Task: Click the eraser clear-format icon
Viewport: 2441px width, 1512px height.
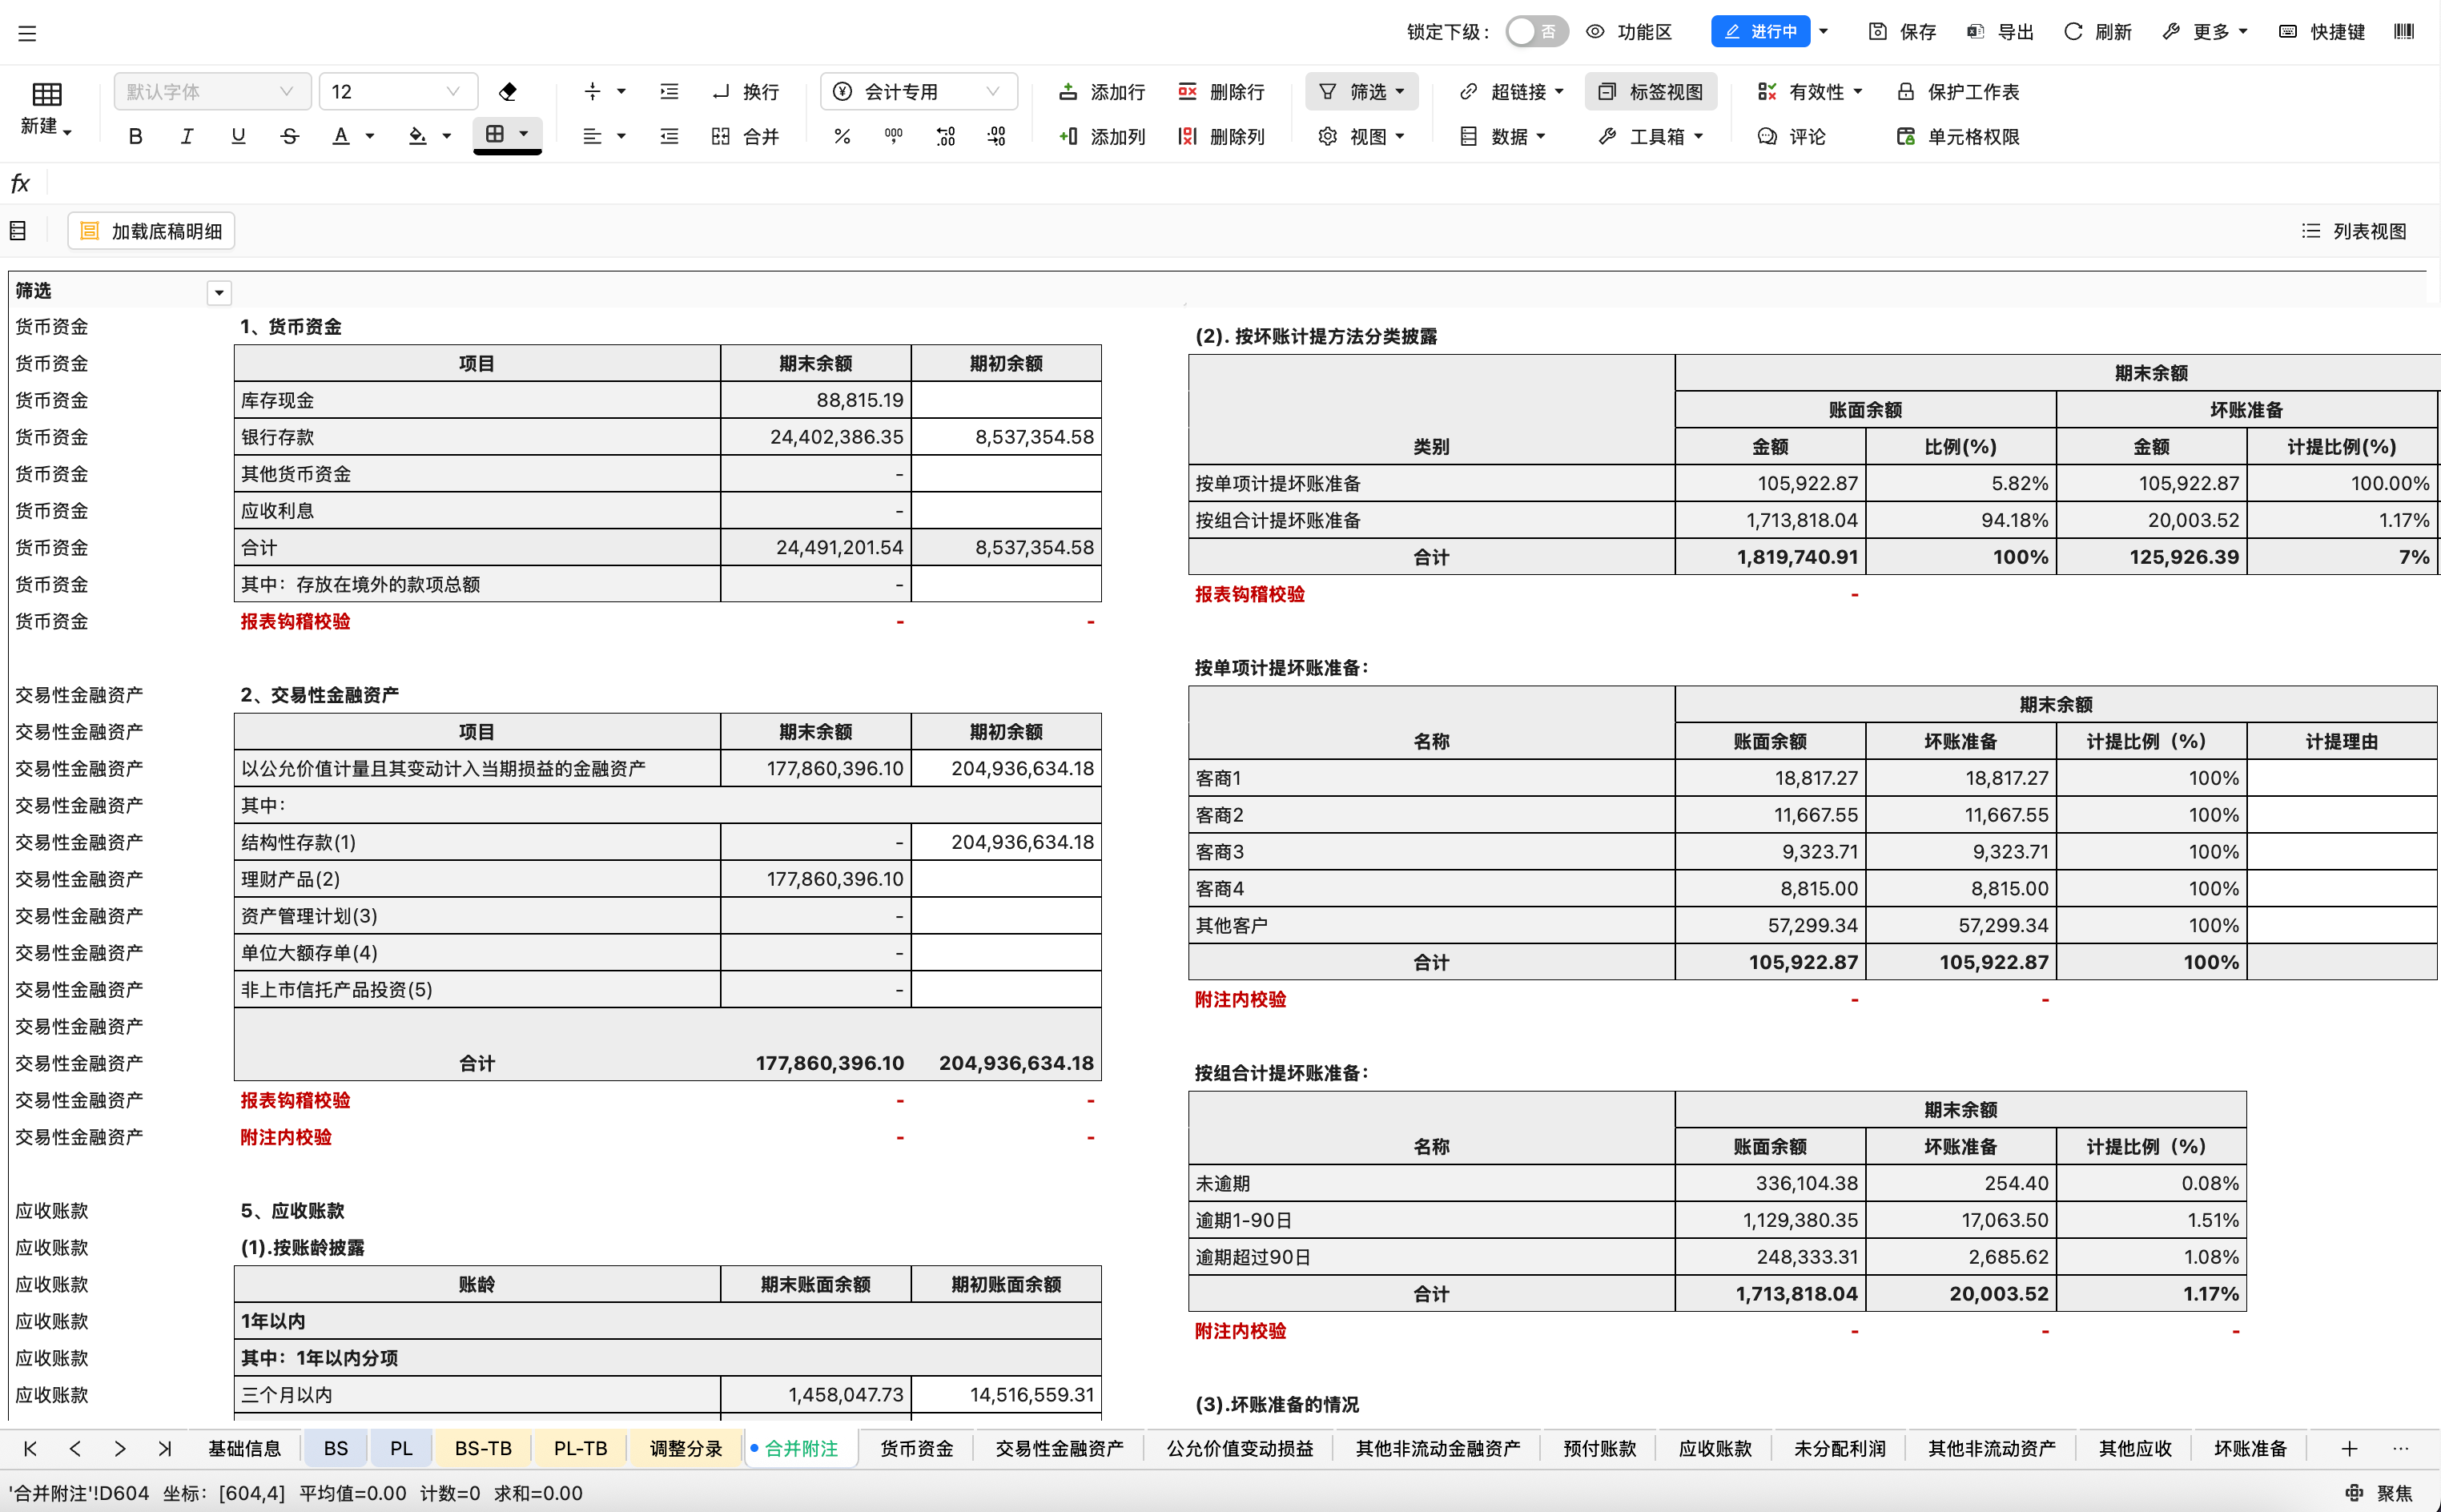Action: 508,92
